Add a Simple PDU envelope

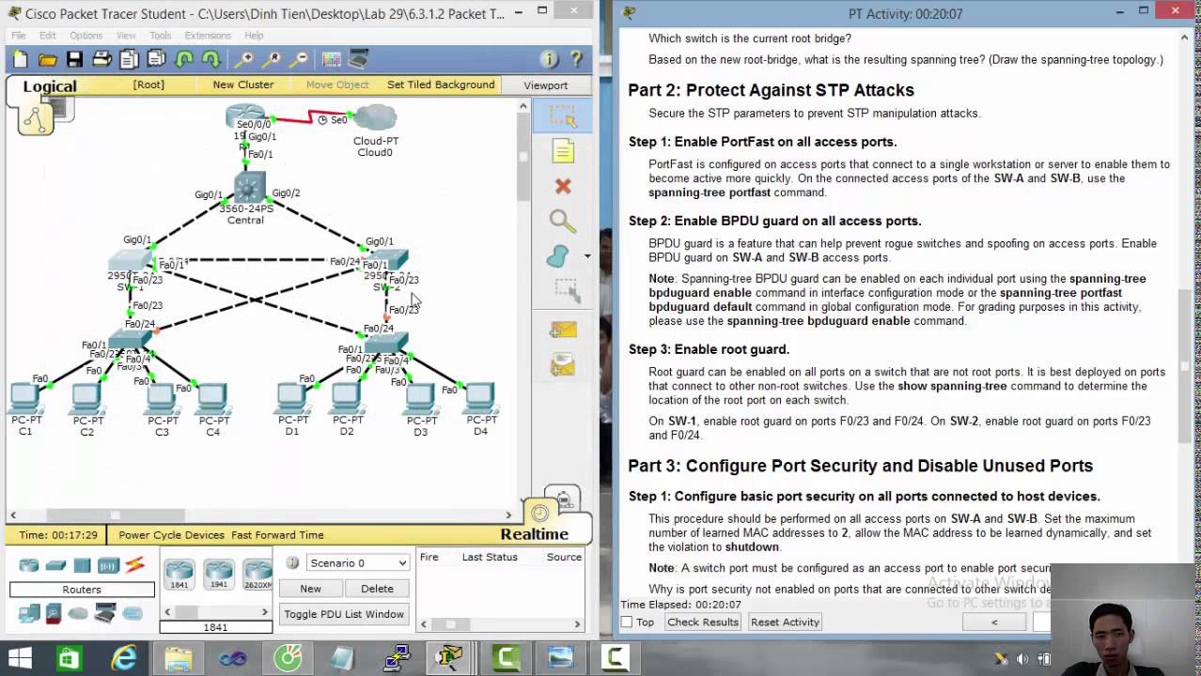pos(563,329)
